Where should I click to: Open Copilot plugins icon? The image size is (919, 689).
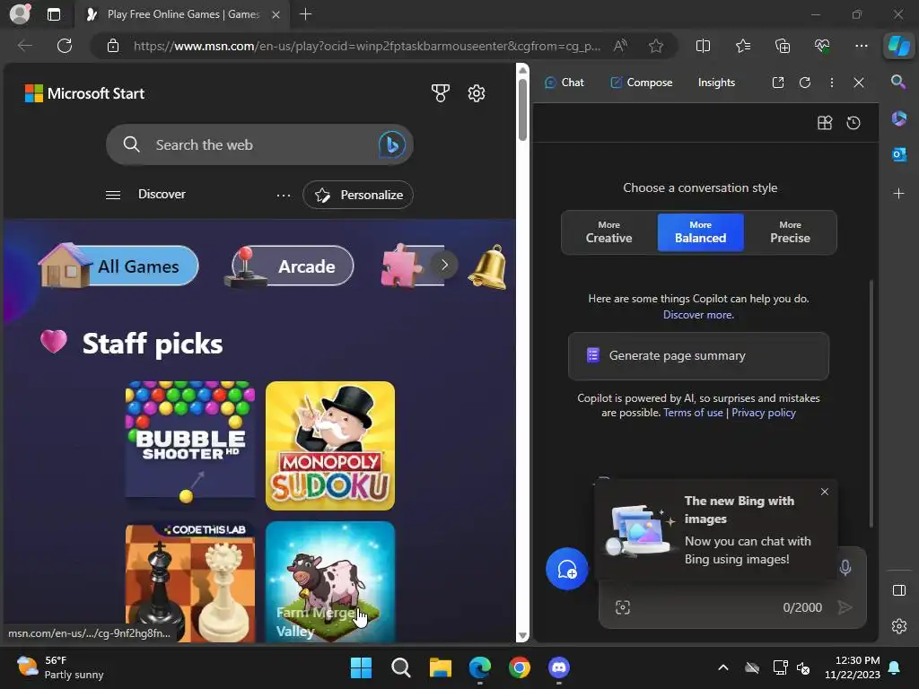coord(825,122)
